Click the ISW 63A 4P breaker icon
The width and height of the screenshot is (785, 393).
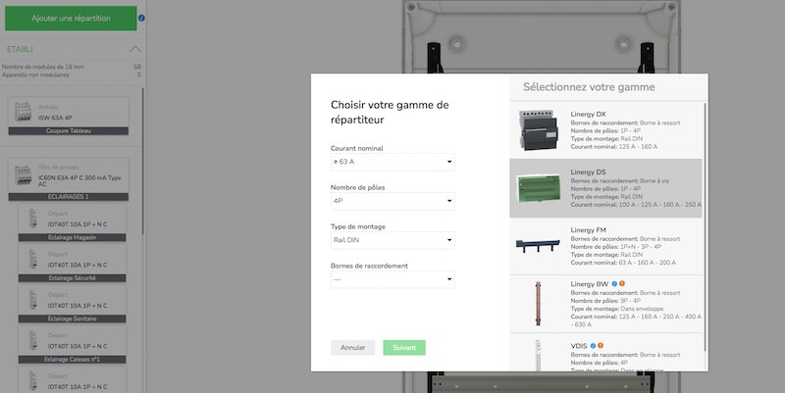23,113
